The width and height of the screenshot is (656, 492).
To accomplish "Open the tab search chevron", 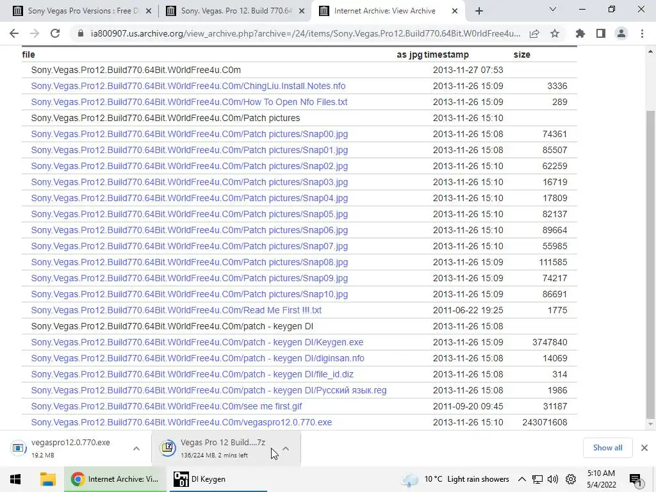I will point(553,9).
